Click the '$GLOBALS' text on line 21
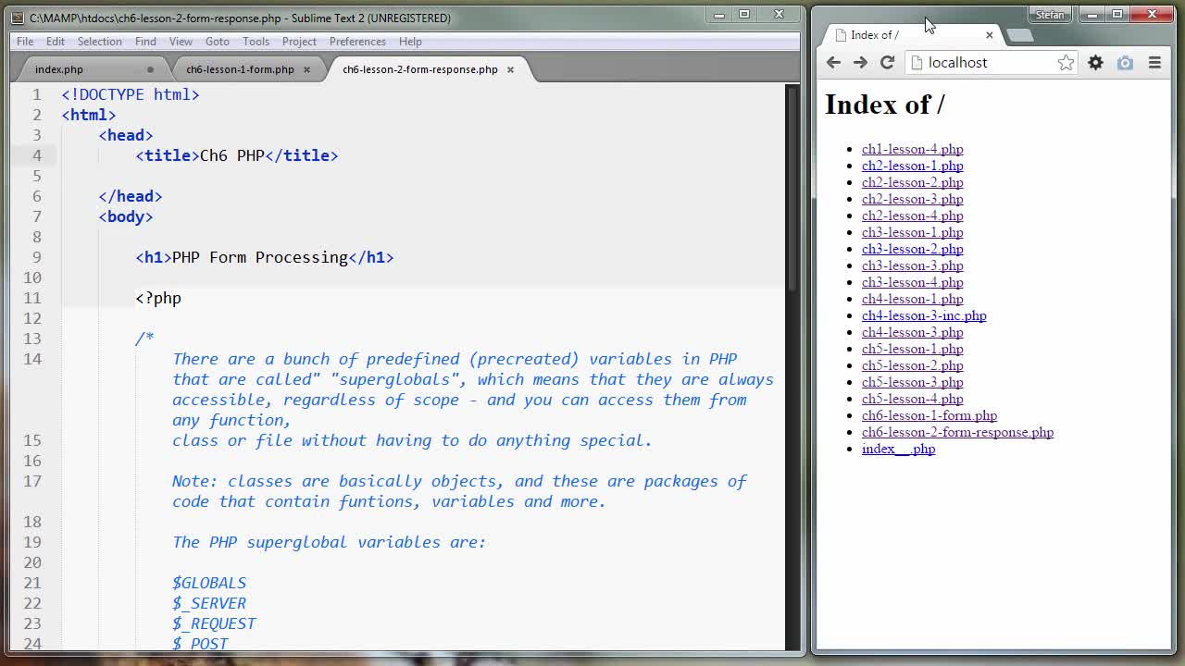Viewport: 1185px width, 666px height. tap(209, 583)
